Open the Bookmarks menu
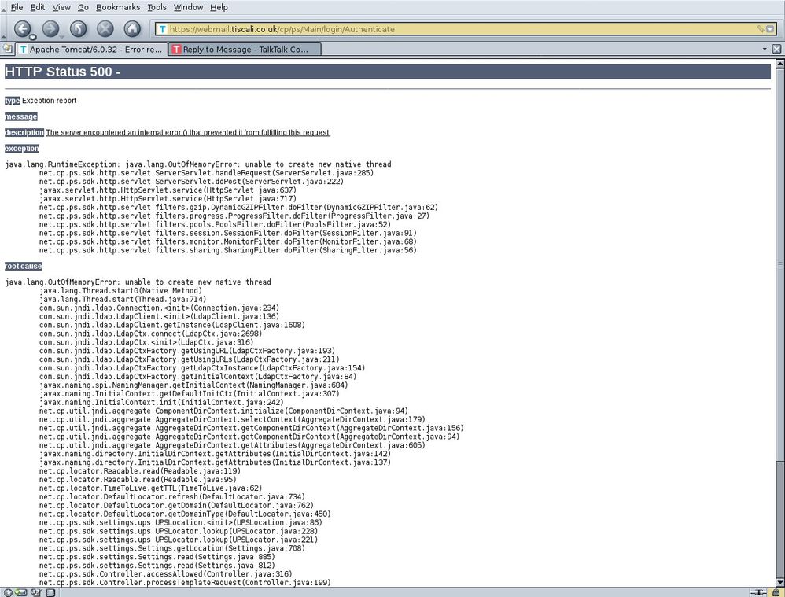 coord(118,7)
